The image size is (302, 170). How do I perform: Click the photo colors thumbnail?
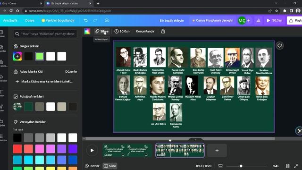[x=17, y=107]
